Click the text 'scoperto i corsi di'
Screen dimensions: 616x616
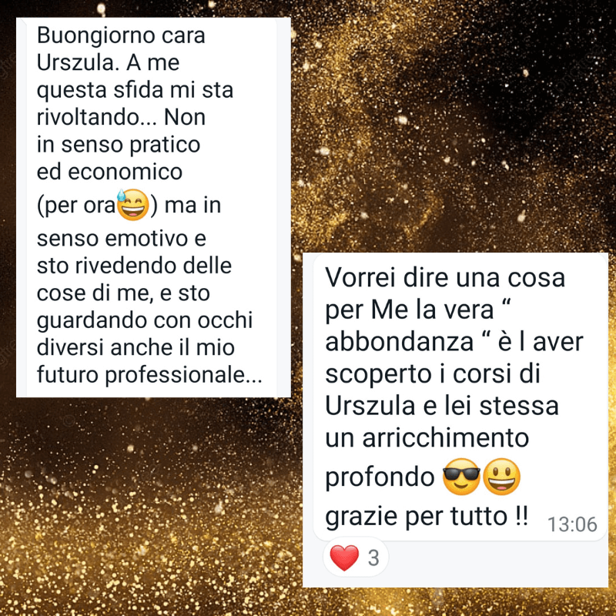tap(433, 373)
